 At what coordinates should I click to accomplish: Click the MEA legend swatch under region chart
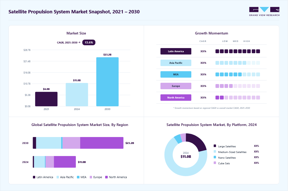point(78,177)
